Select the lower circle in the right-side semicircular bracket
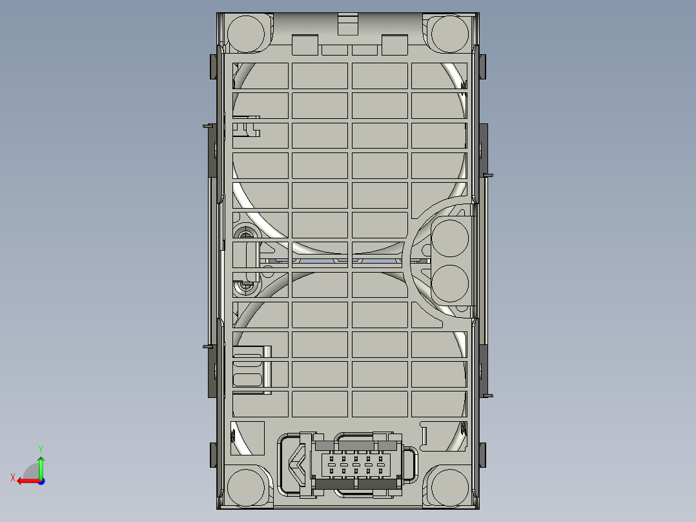Image resolution: width=696 pixels, height=522 pixels. click(x=449, y=284)
